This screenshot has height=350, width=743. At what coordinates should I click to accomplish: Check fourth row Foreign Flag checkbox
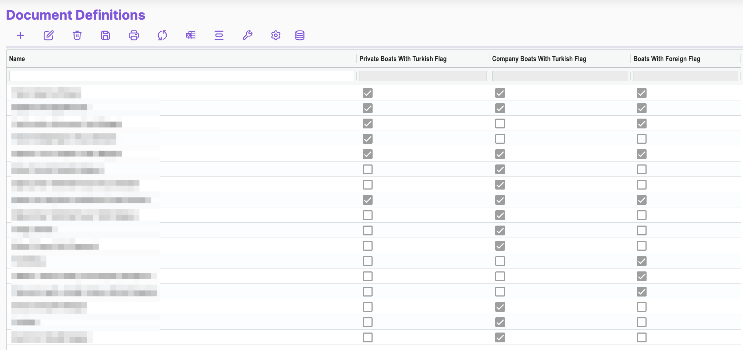641,139
